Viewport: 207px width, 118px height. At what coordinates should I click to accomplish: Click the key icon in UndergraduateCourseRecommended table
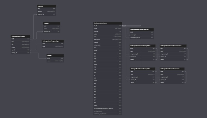162,49
